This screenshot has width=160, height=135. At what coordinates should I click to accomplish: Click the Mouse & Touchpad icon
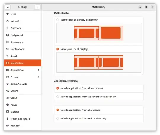pyautogui.click(x=7, y=119)
